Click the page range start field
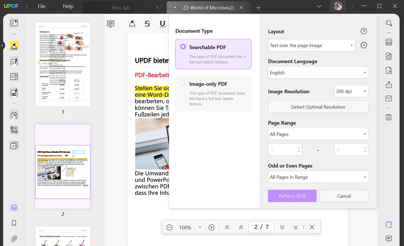Screen dimensions: 404x246 point(285,150)
